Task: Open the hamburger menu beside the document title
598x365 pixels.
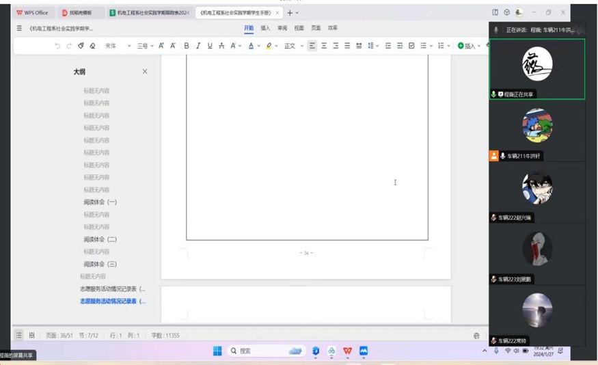Action: (19, 29)
